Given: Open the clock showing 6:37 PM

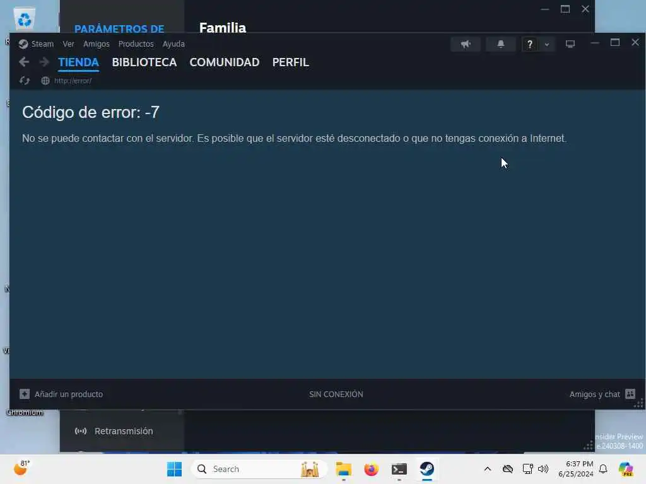Looking at the screenshot, I should pyautogui.click(x=575, y=469).
